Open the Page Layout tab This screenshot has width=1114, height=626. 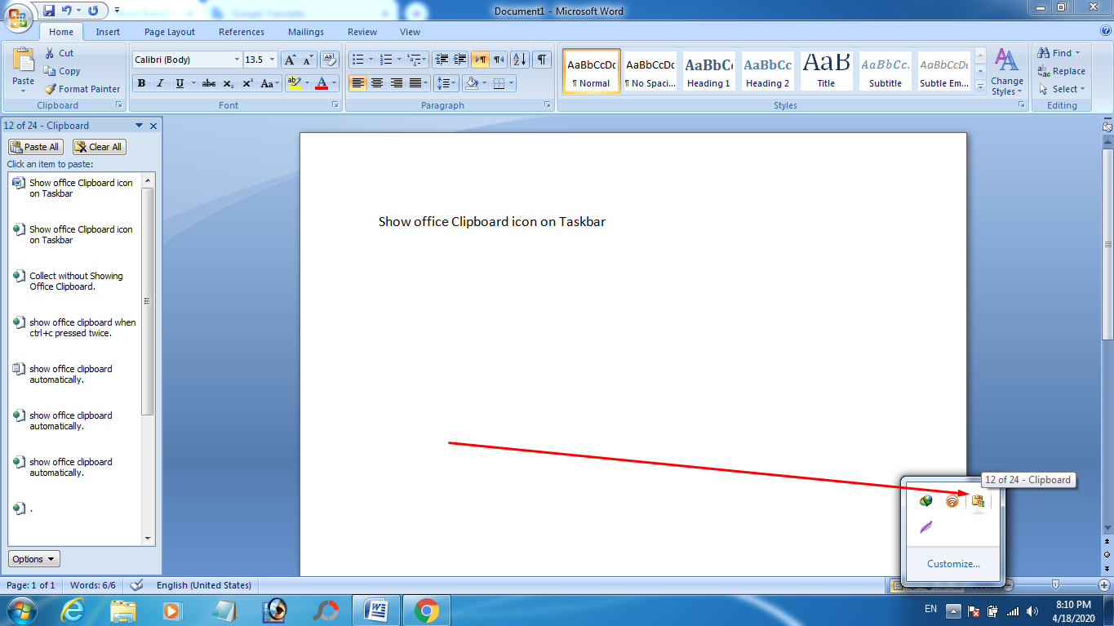169,32
